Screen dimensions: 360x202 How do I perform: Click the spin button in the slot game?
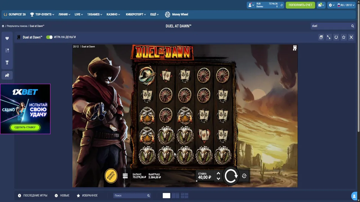point(231,176)
